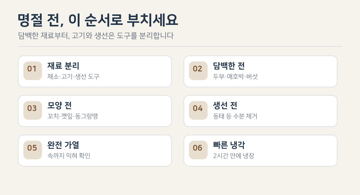Select the 모양 전 card title
This screenshot has width=360, height=195.
[59, 106]
